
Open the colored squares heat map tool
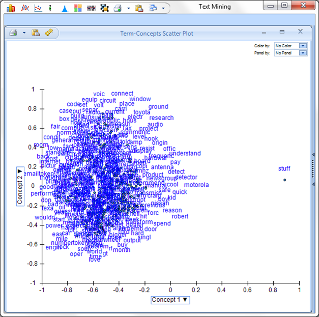coord(78,8)
